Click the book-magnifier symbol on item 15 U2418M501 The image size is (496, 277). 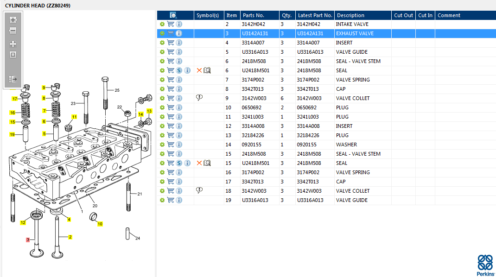click(207, 163)
